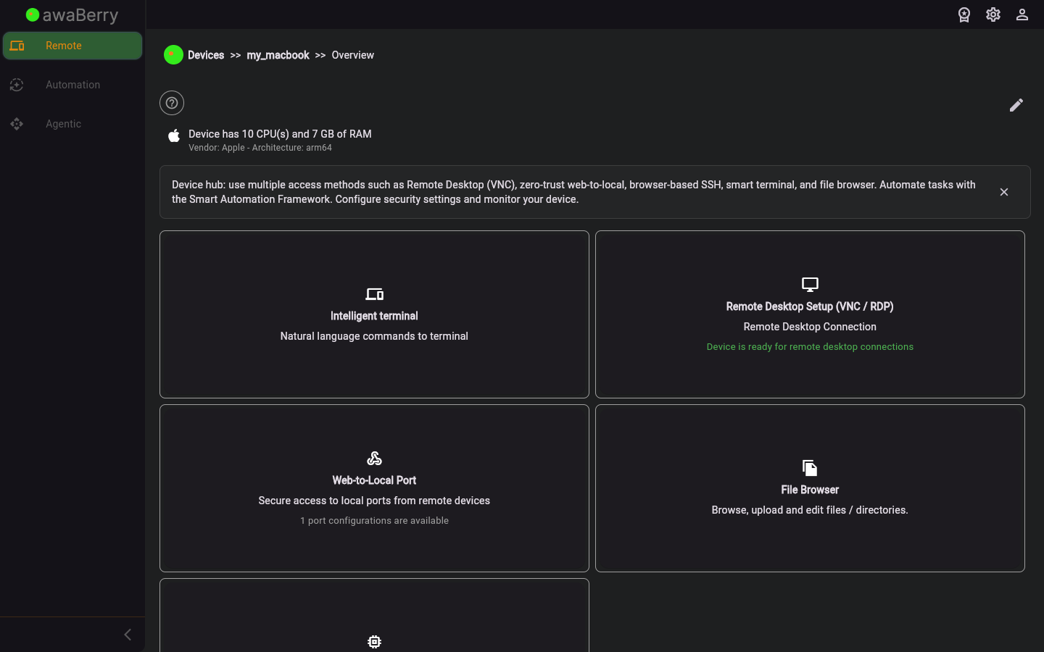This screenshot has height=652, width=1044.
Task: Click the Agentic icon in sidebar
Action: pyautogui.click(x=17, y=124)
